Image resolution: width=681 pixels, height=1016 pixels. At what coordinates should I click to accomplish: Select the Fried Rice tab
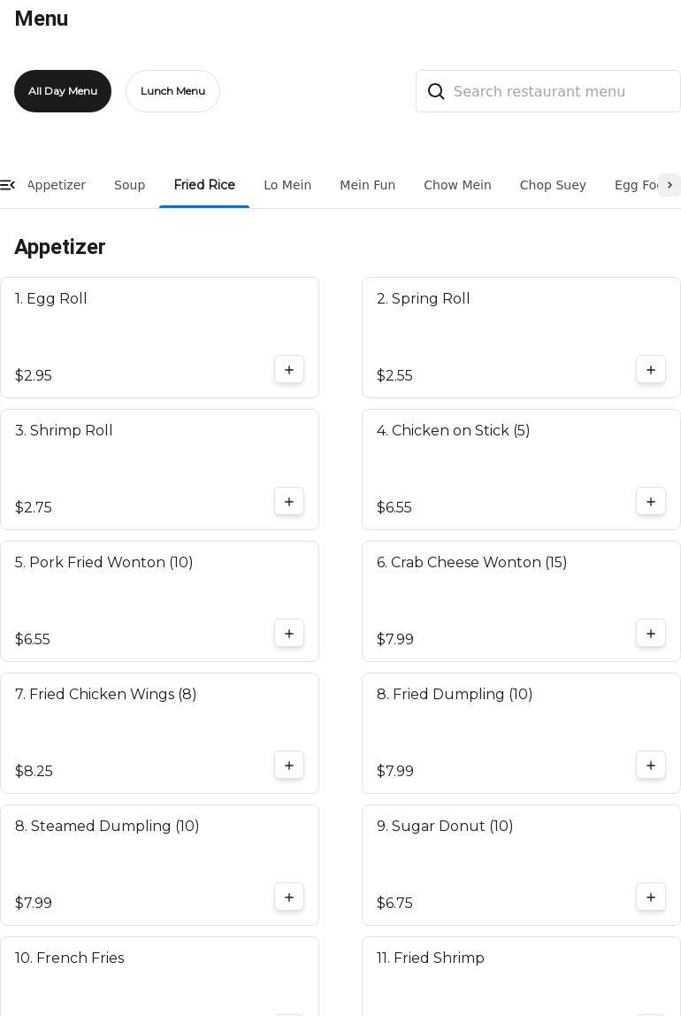[x=204, y=185]
